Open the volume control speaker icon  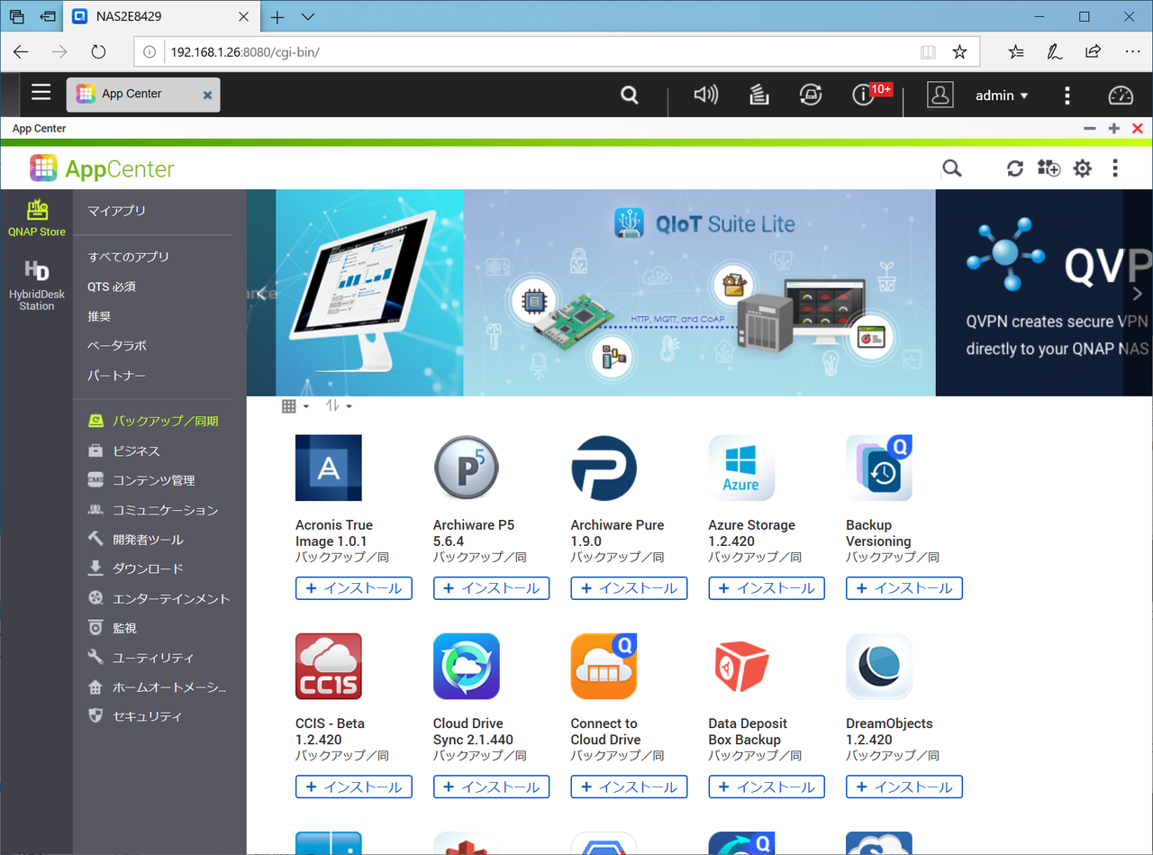tap(705, 95)
